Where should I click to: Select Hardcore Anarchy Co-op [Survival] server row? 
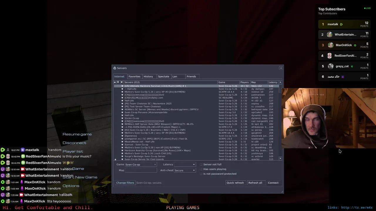pyautogui.click(x=196, y=151)
